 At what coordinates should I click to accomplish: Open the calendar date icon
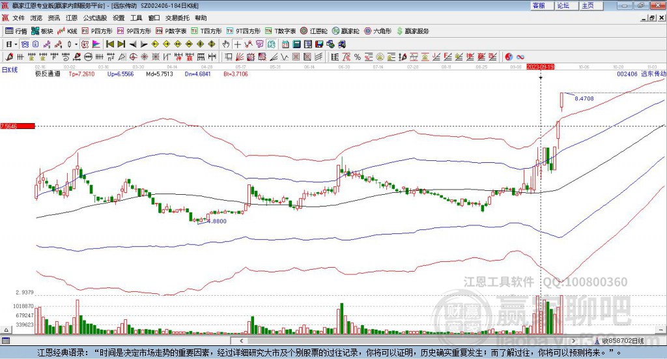(285, 44)
